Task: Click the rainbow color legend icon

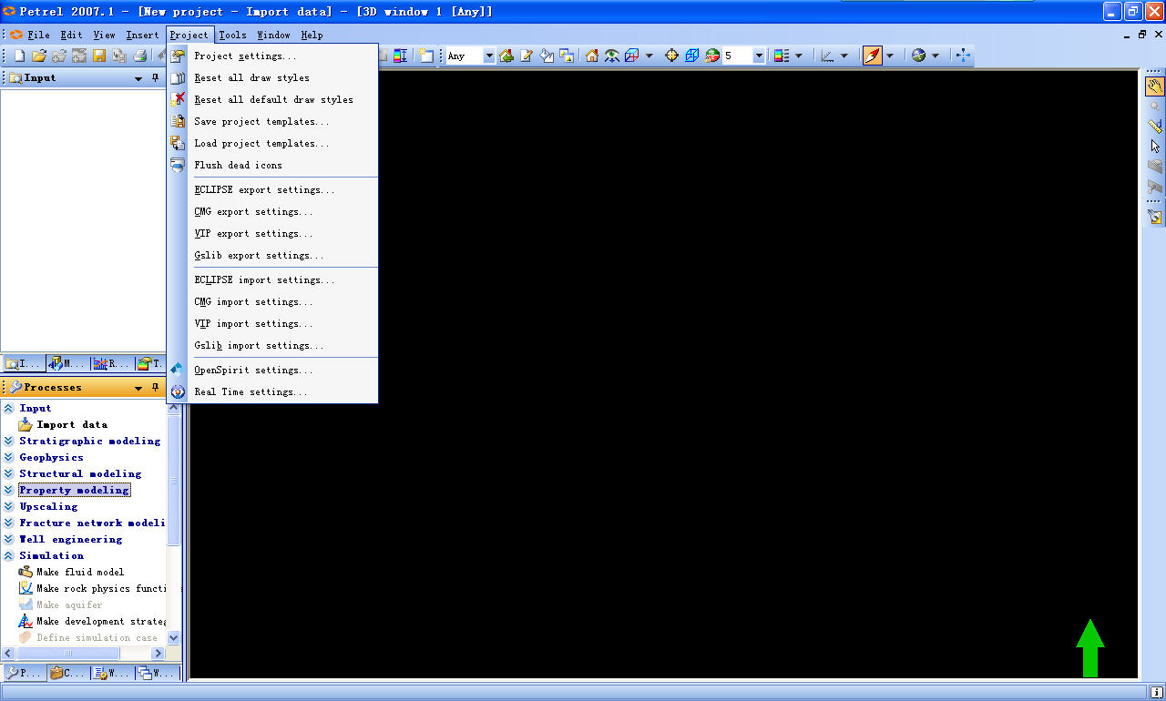Action: [x=782, y=56]
